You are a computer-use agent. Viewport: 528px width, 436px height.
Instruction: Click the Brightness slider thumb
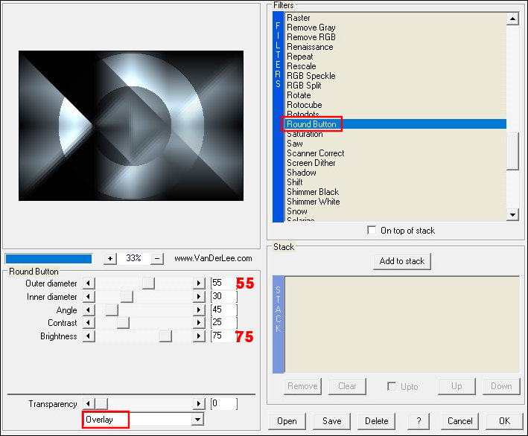coord(165,336)
